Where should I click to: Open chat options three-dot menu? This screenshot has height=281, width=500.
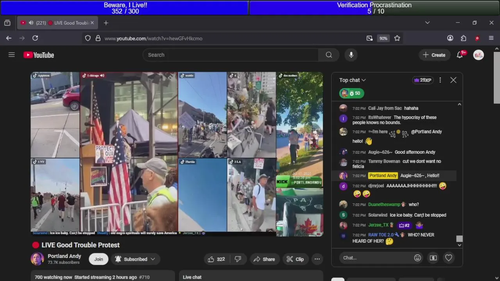[440, 80]
